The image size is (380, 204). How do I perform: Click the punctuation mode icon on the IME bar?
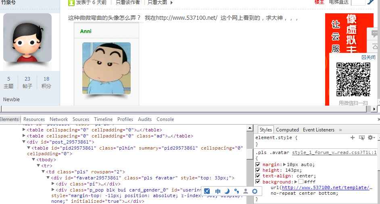coord(236,191)
